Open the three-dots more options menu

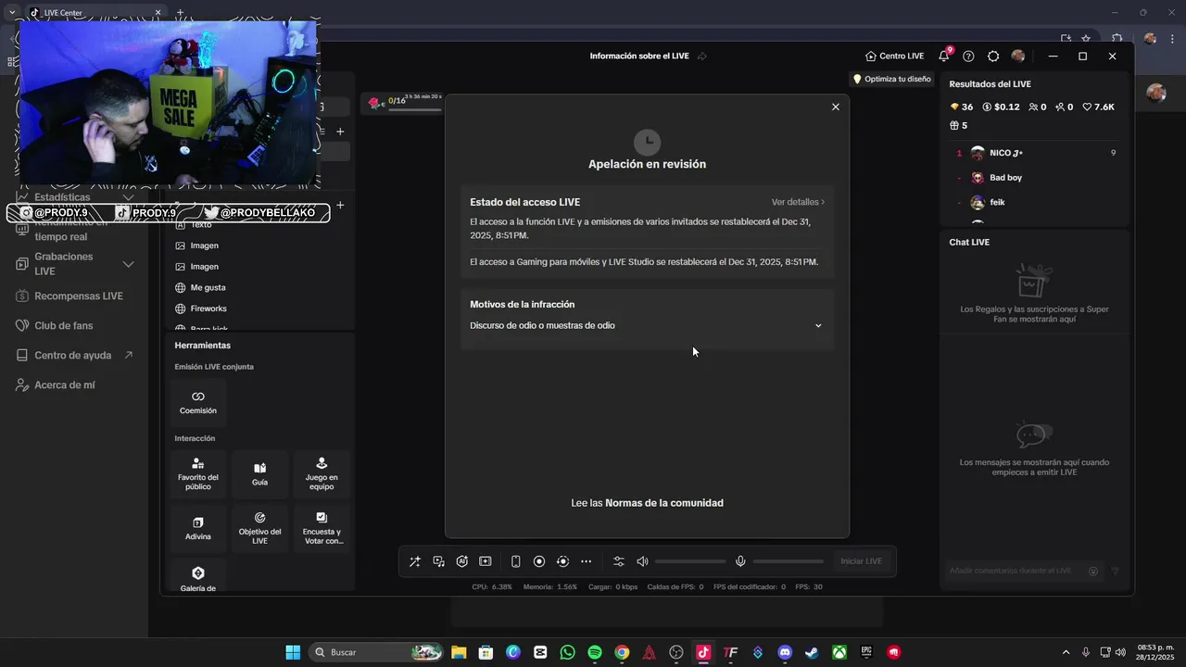[x=586, y=561]
